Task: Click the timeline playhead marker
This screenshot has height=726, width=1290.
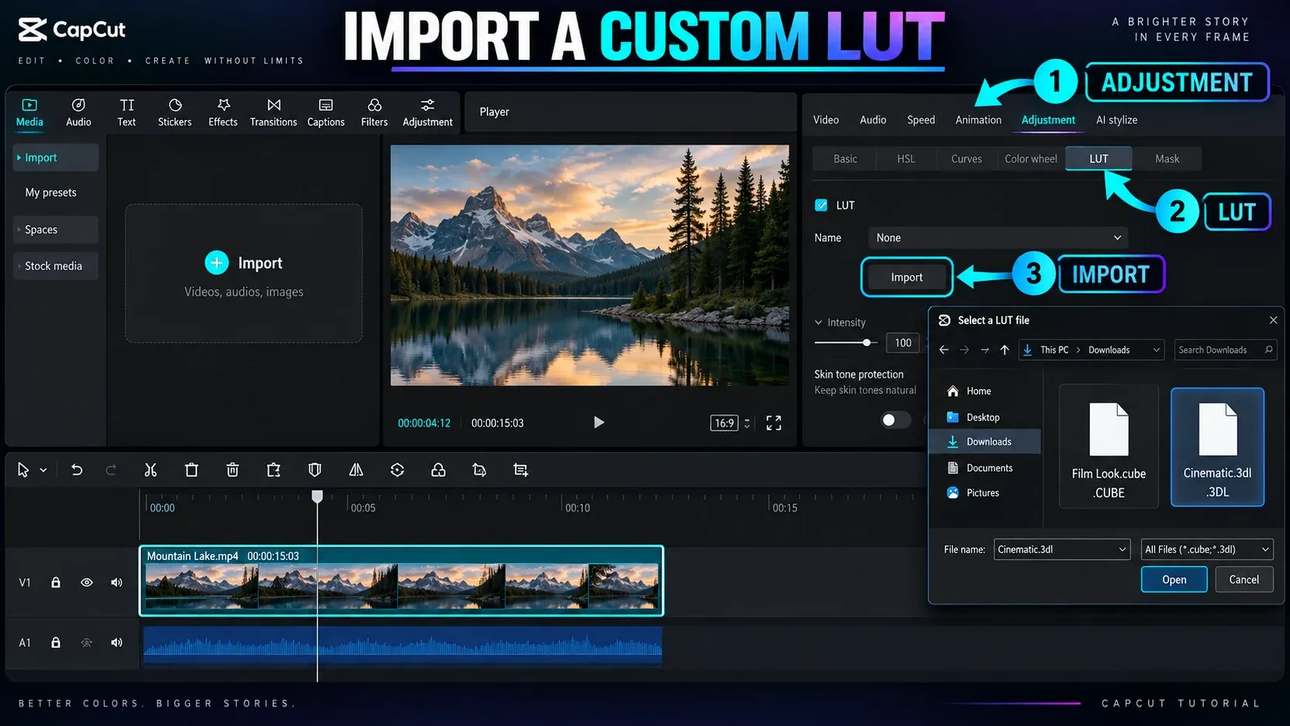Action: point(317,496)
